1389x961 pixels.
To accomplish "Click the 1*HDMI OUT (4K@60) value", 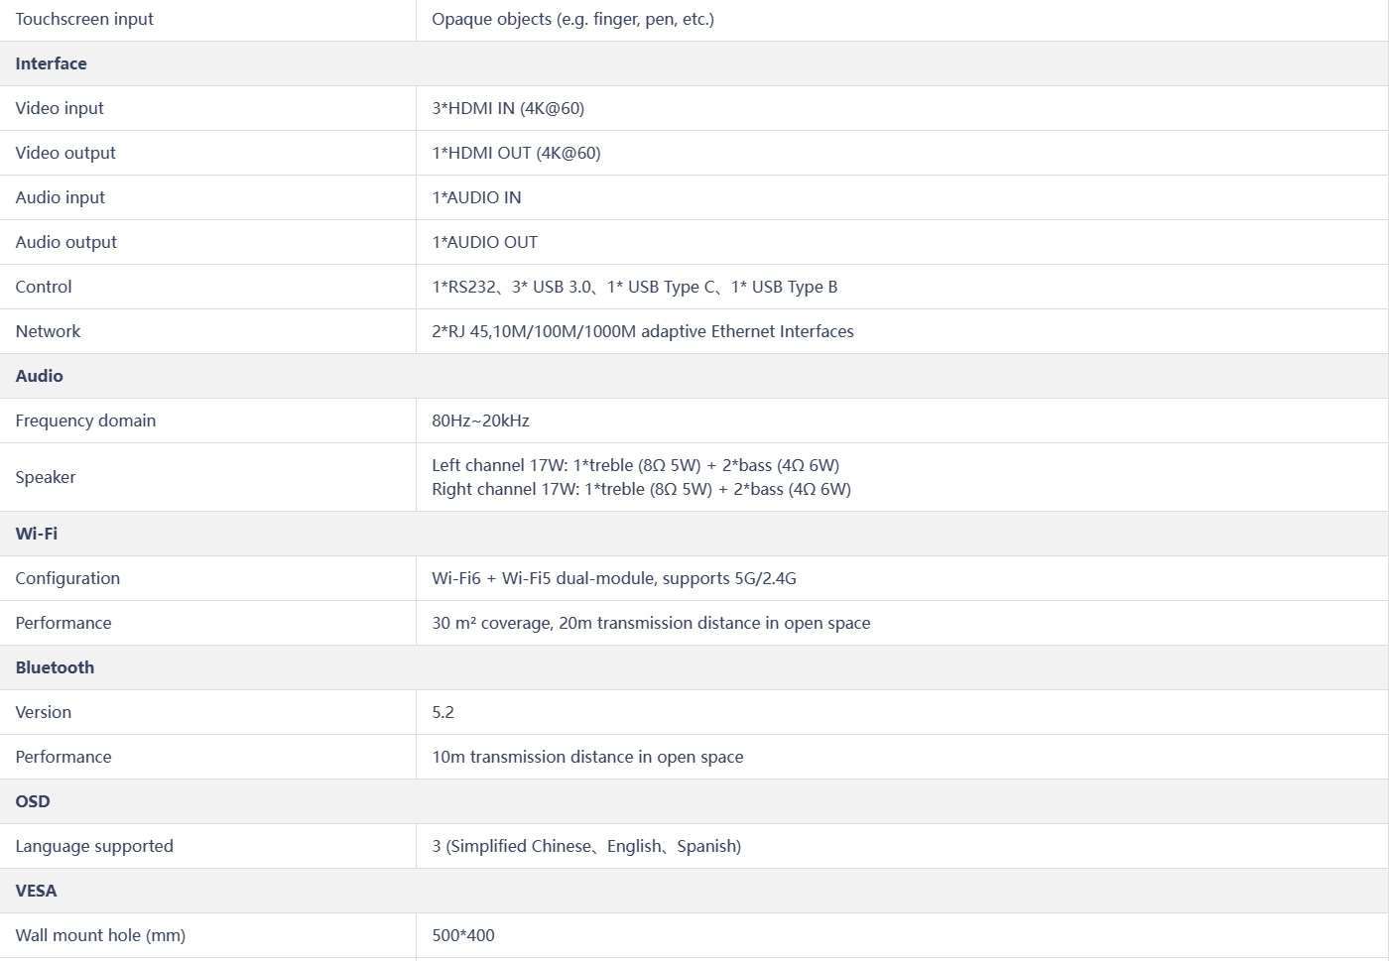I will [516, 153].
